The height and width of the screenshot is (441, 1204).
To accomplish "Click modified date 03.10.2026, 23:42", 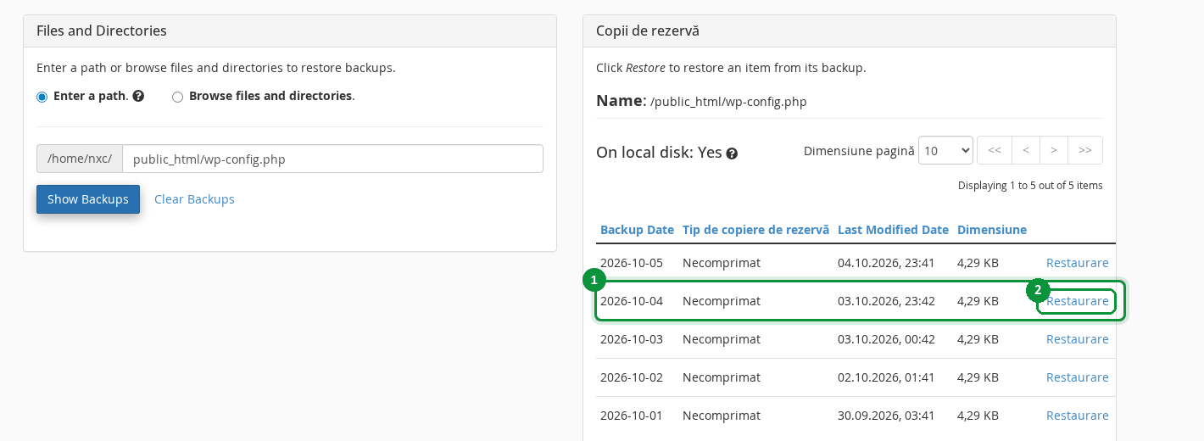I will click(886, 301).
